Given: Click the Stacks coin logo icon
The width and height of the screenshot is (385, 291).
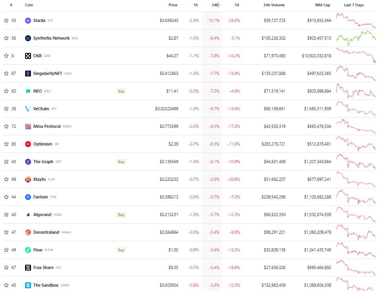Looking at the screenshot, I should [28, 20].
